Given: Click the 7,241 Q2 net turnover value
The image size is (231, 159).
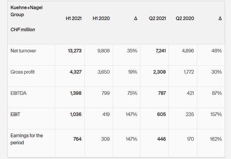Looking at the screenshot, I should [159, 51].
